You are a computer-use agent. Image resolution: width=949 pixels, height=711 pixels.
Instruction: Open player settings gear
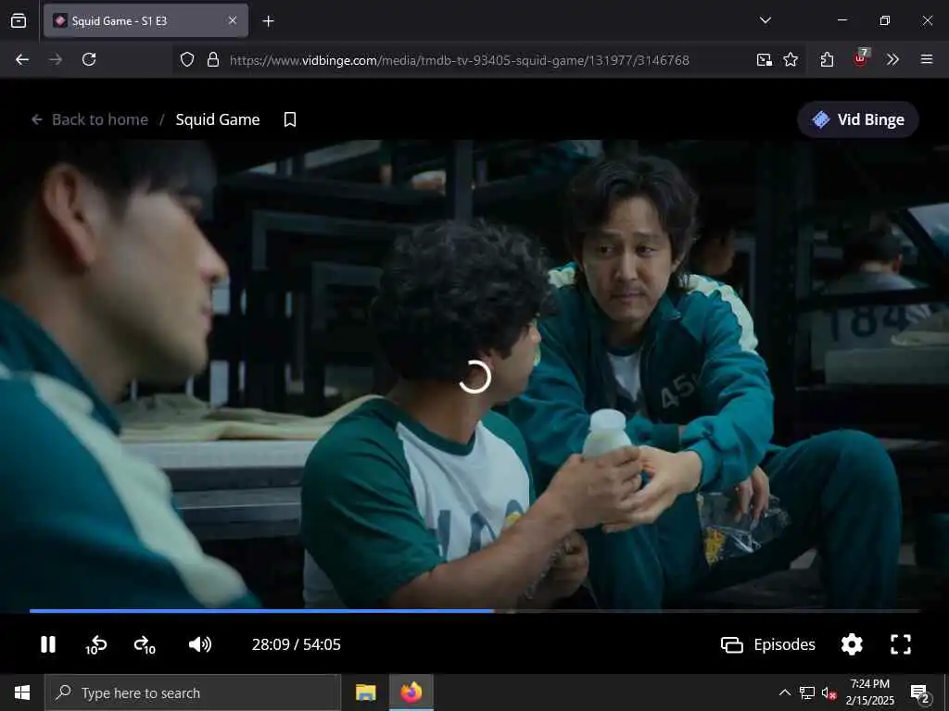point(852,644)
